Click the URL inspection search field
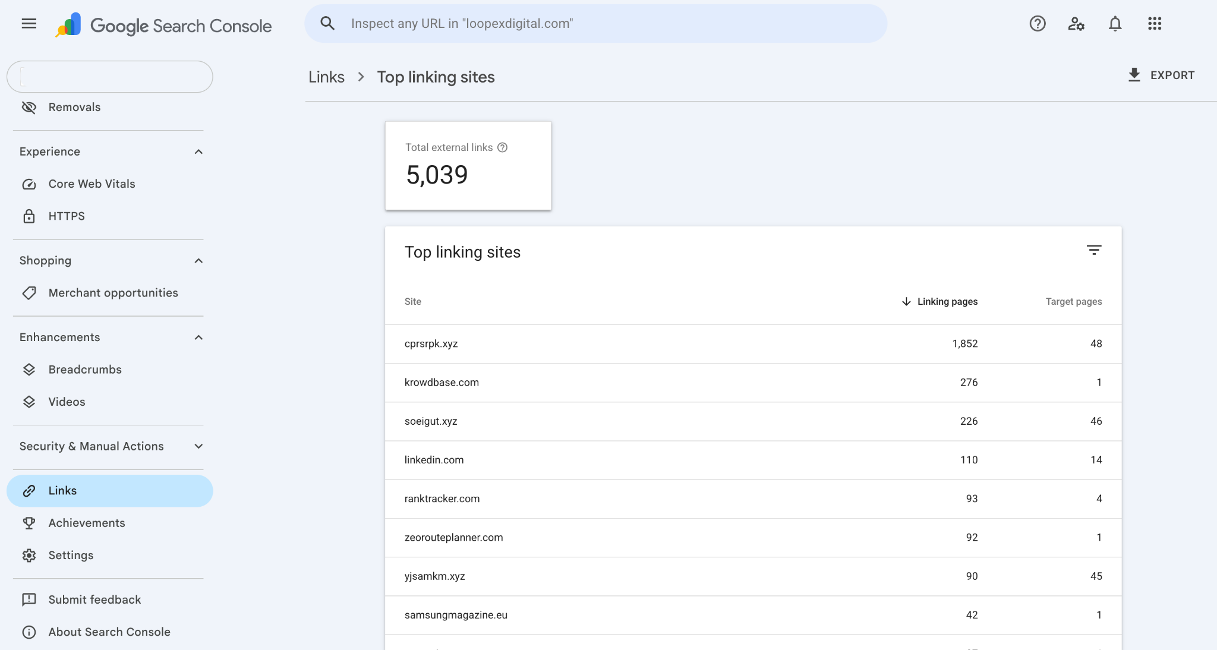 pyautogui.click(x=596, y=24)
